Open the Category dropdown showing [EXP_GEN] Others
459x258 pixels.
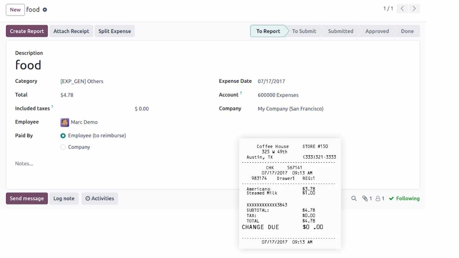pos(82,81)
